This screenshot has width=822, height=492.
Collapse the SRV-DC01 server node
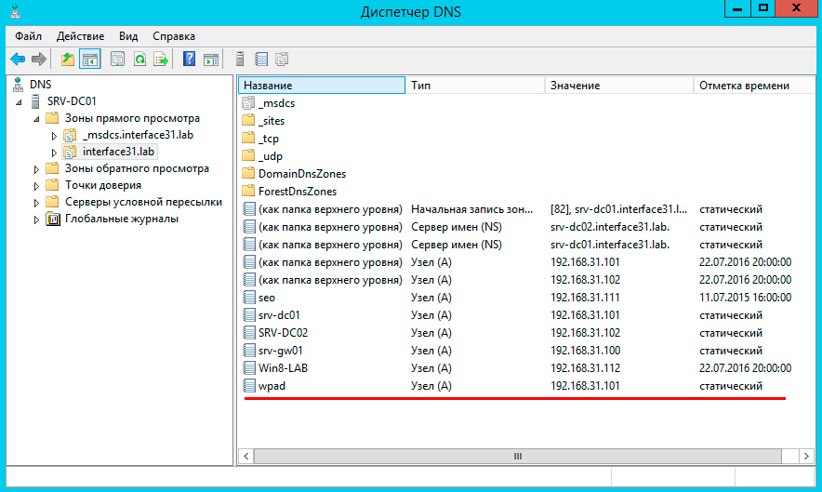click(21, 101)
